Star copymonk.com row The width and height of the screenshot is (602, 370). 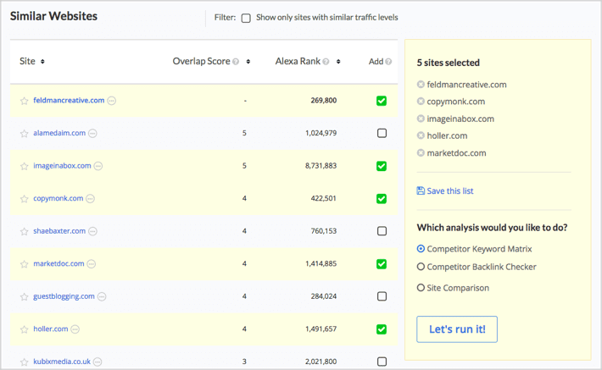point(25,199)
